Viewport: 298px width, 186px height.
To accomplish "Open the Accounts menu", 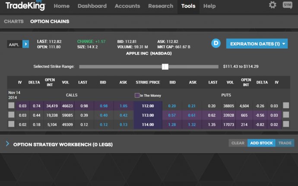I will click(x=127, y=6).
